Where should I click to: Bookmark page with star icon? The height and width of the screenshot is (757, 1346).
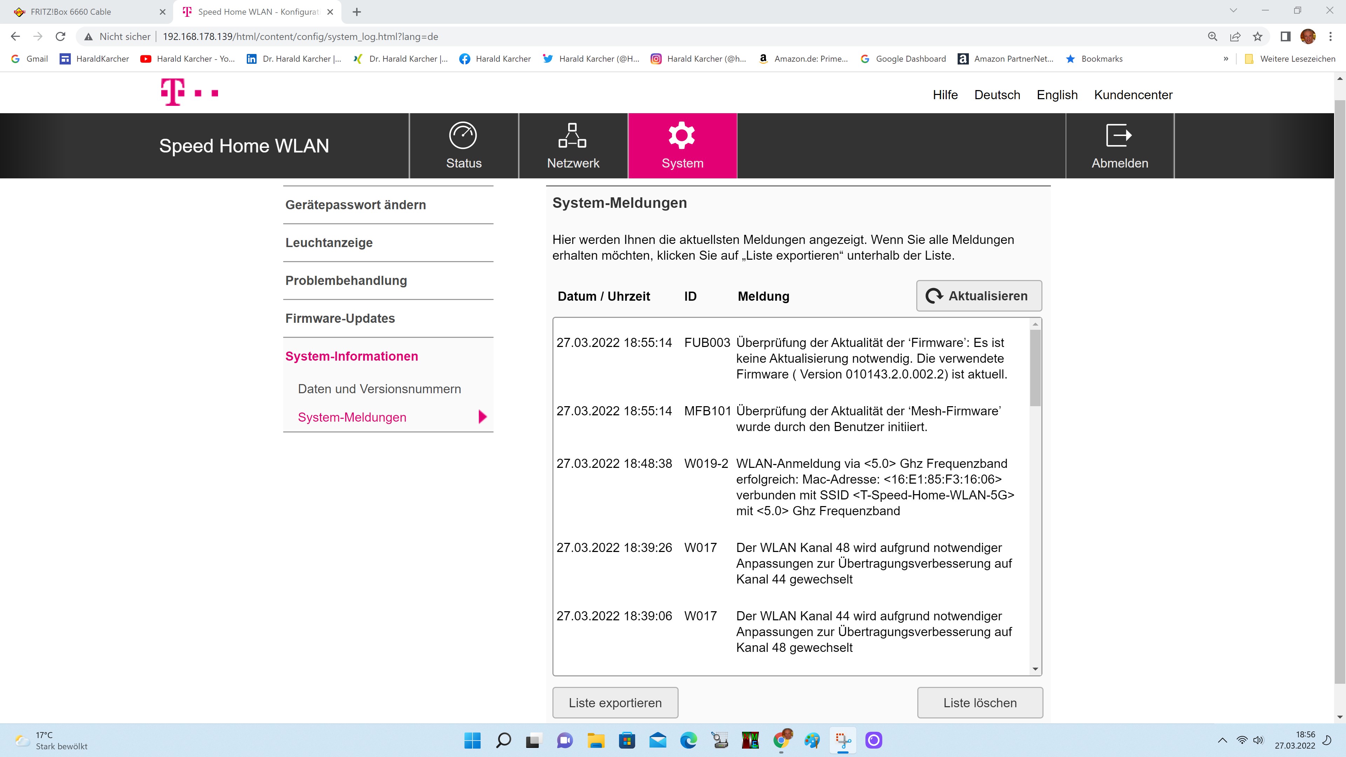point(1258,36)
